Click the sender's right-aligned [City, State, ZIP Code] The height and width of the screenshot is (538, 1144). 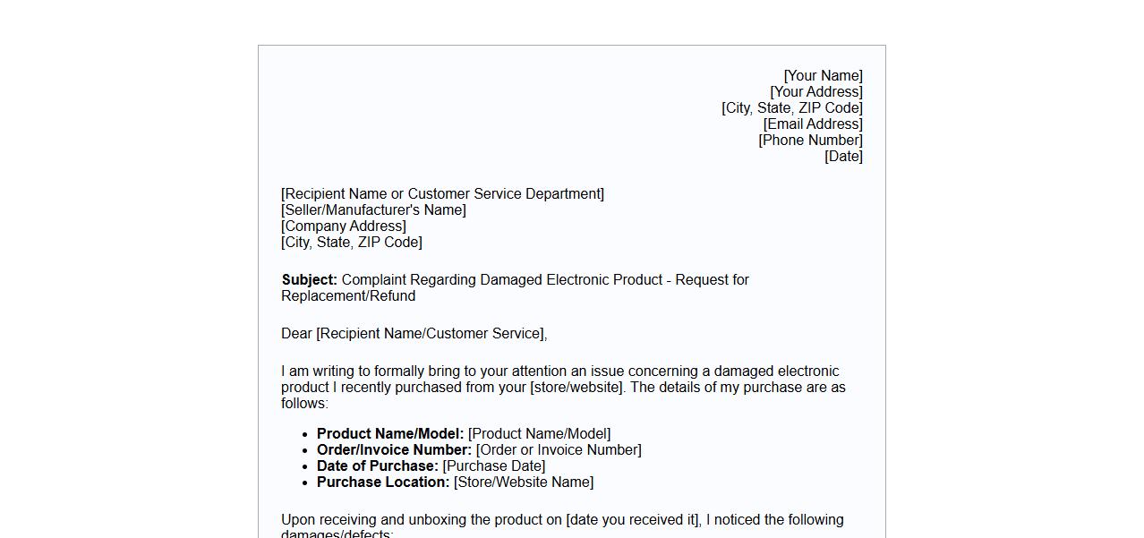791,108
